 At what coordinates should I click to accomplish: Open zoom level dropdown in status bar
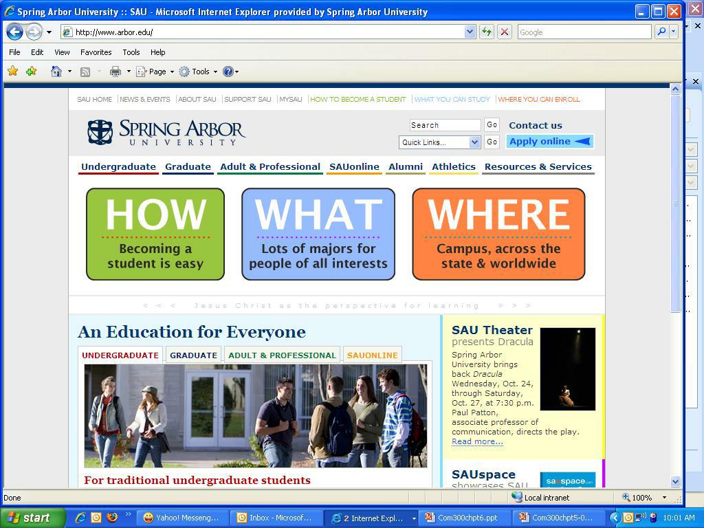664,498
